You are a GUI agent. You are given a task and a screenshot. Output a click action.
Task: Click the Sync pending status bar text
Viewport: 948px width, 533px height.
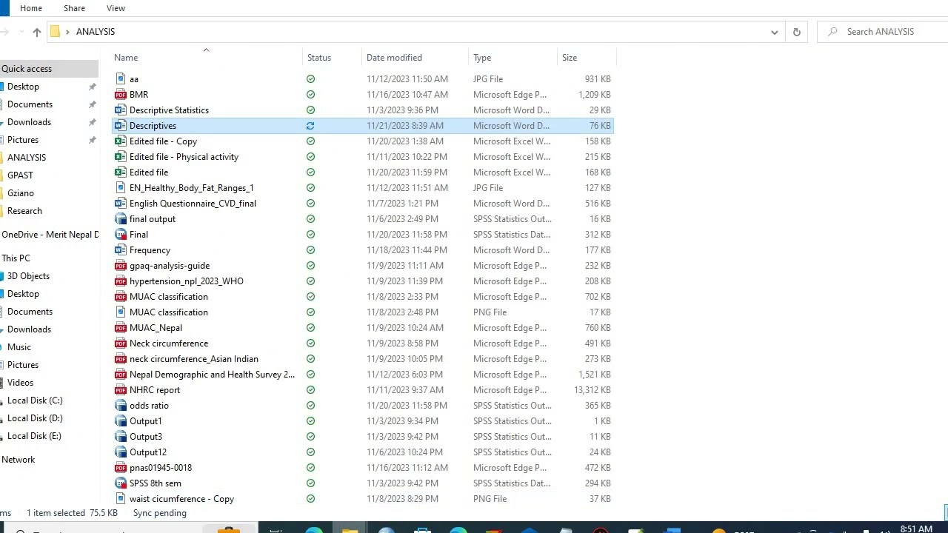(x=160, y=513)
